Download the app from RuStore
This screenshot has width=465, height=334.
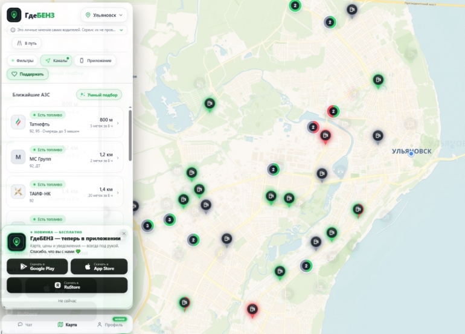pos(67,285)
